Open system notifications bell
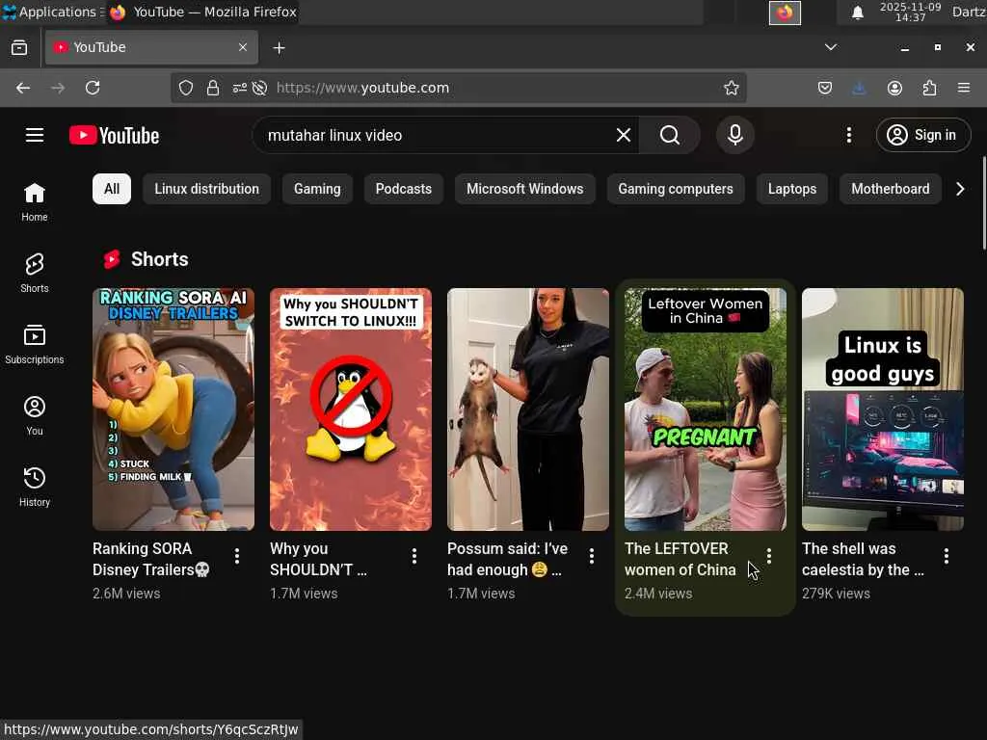The image size is (987, 740). tap(857, 13)
